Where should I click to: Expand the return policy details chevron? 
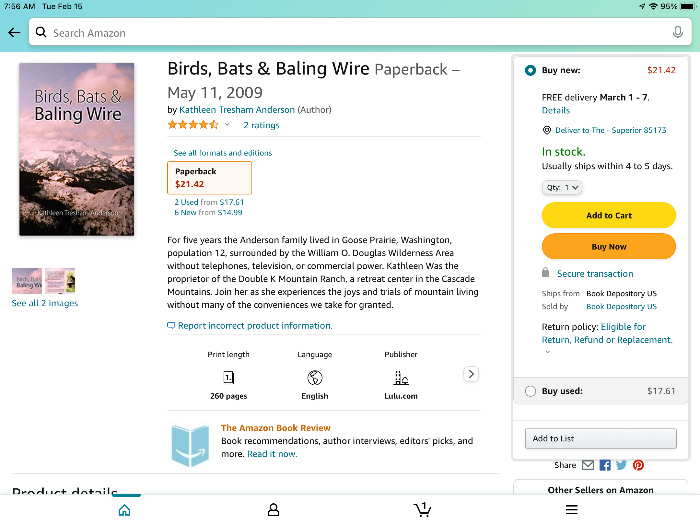(x=548, y=352)
